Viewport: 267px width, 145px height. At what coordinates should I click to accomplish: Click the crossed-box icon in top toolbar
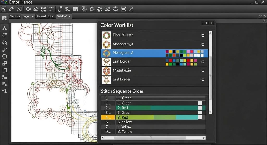19,9
